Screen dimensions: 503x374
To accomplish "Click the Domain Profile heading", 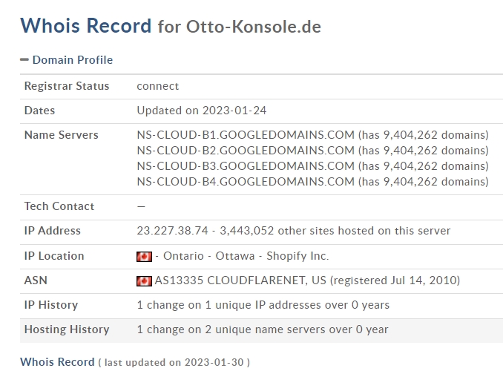I will [73, 60].
